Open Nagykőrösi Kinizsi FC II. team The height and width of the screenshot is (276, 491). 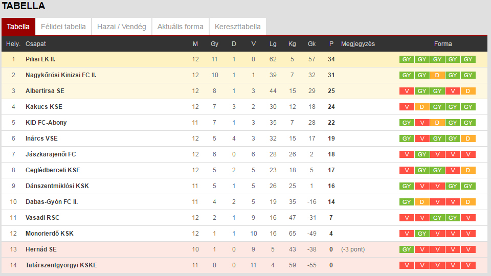[61, 75]
